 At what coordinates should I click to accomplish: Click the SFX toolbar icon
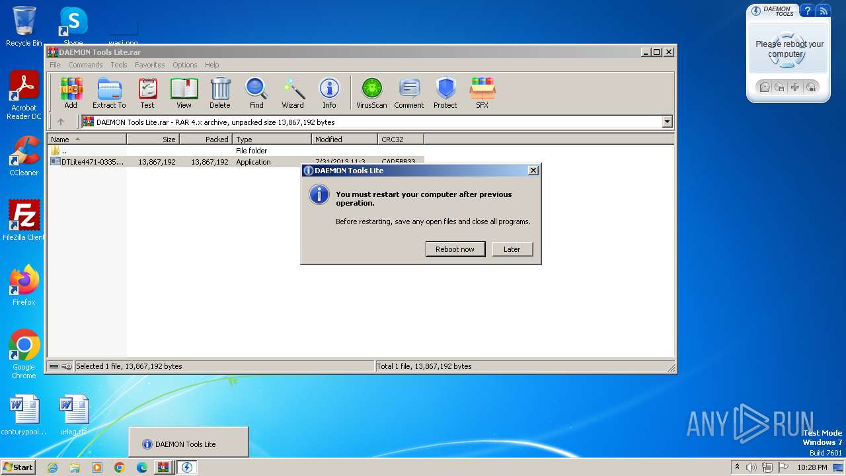[482, 93]
